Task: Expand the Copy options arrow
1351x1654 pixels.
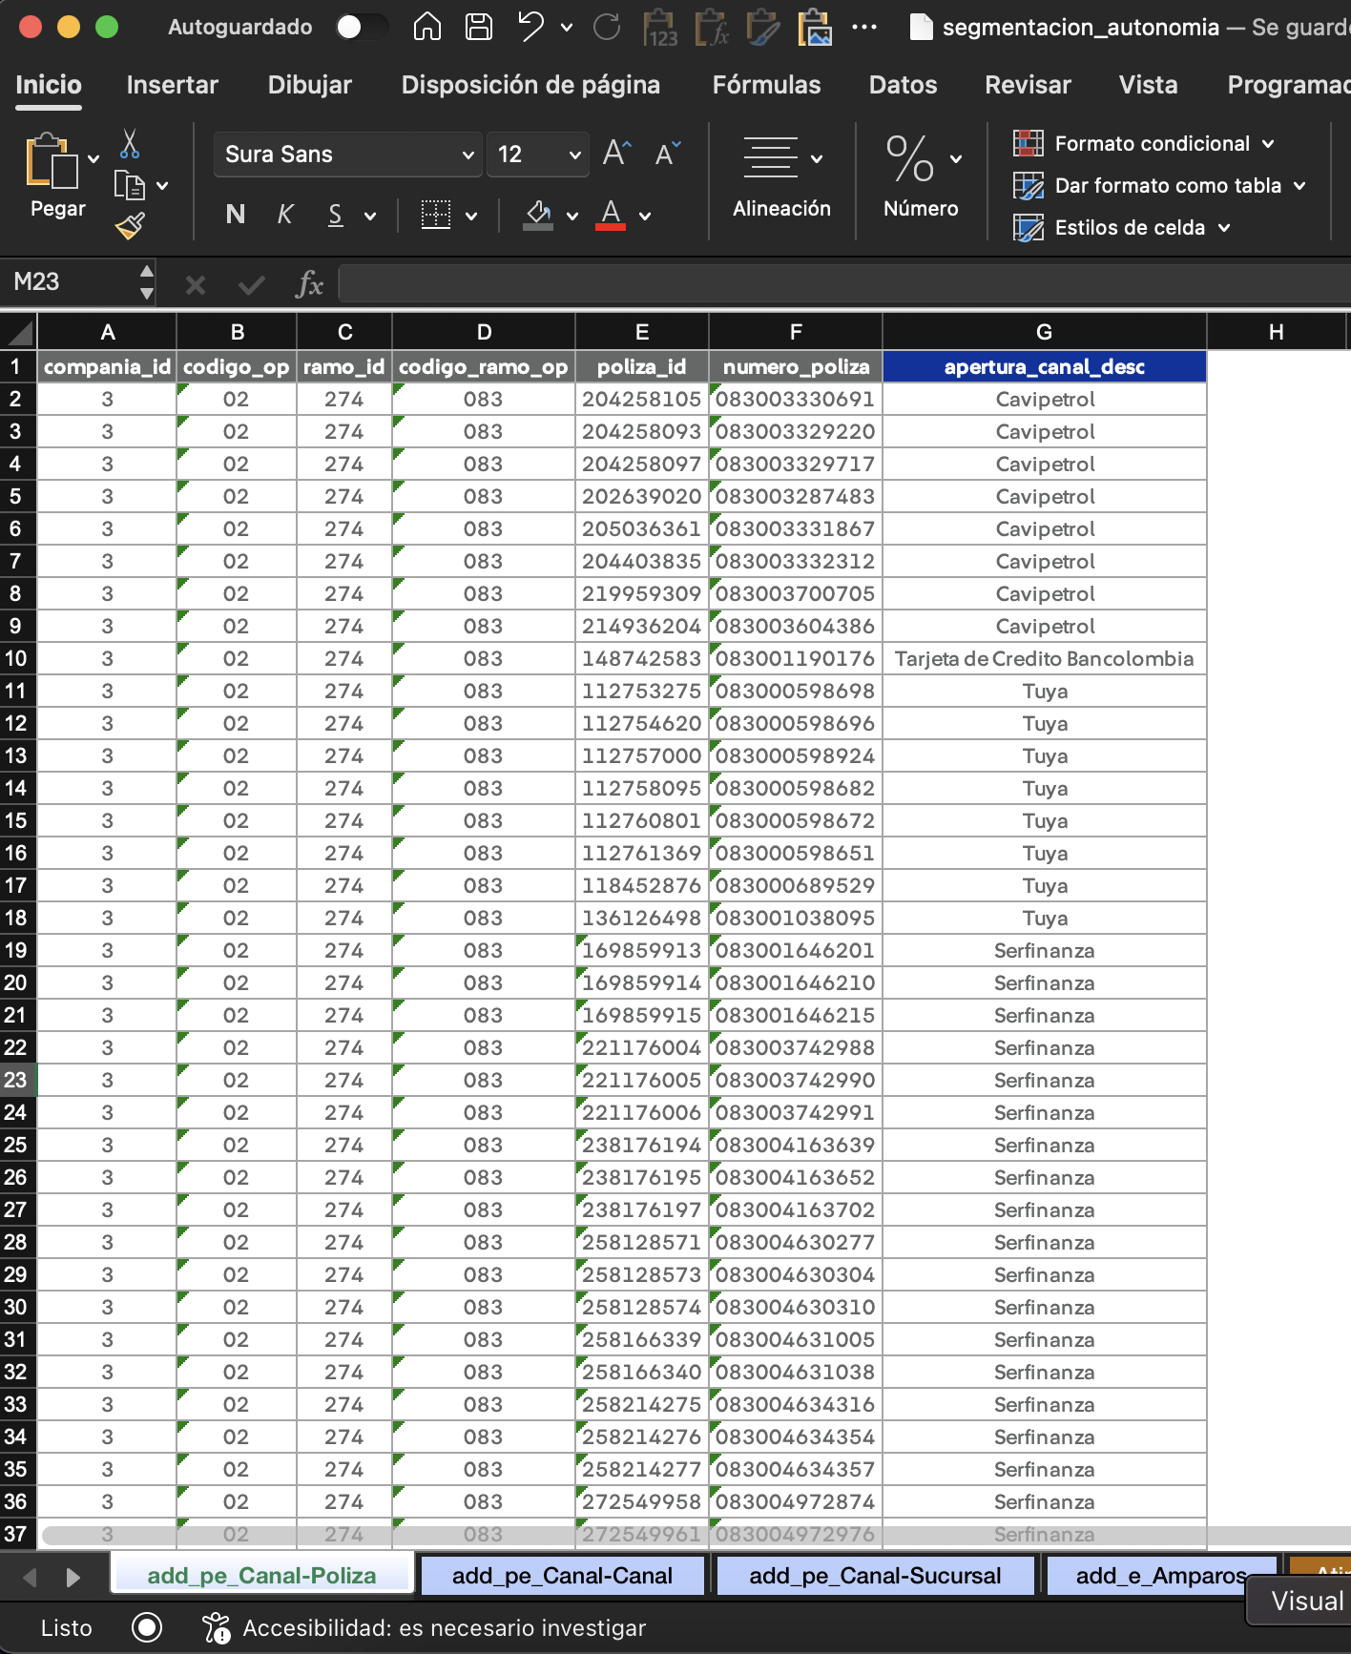Action: coord(162,186)
